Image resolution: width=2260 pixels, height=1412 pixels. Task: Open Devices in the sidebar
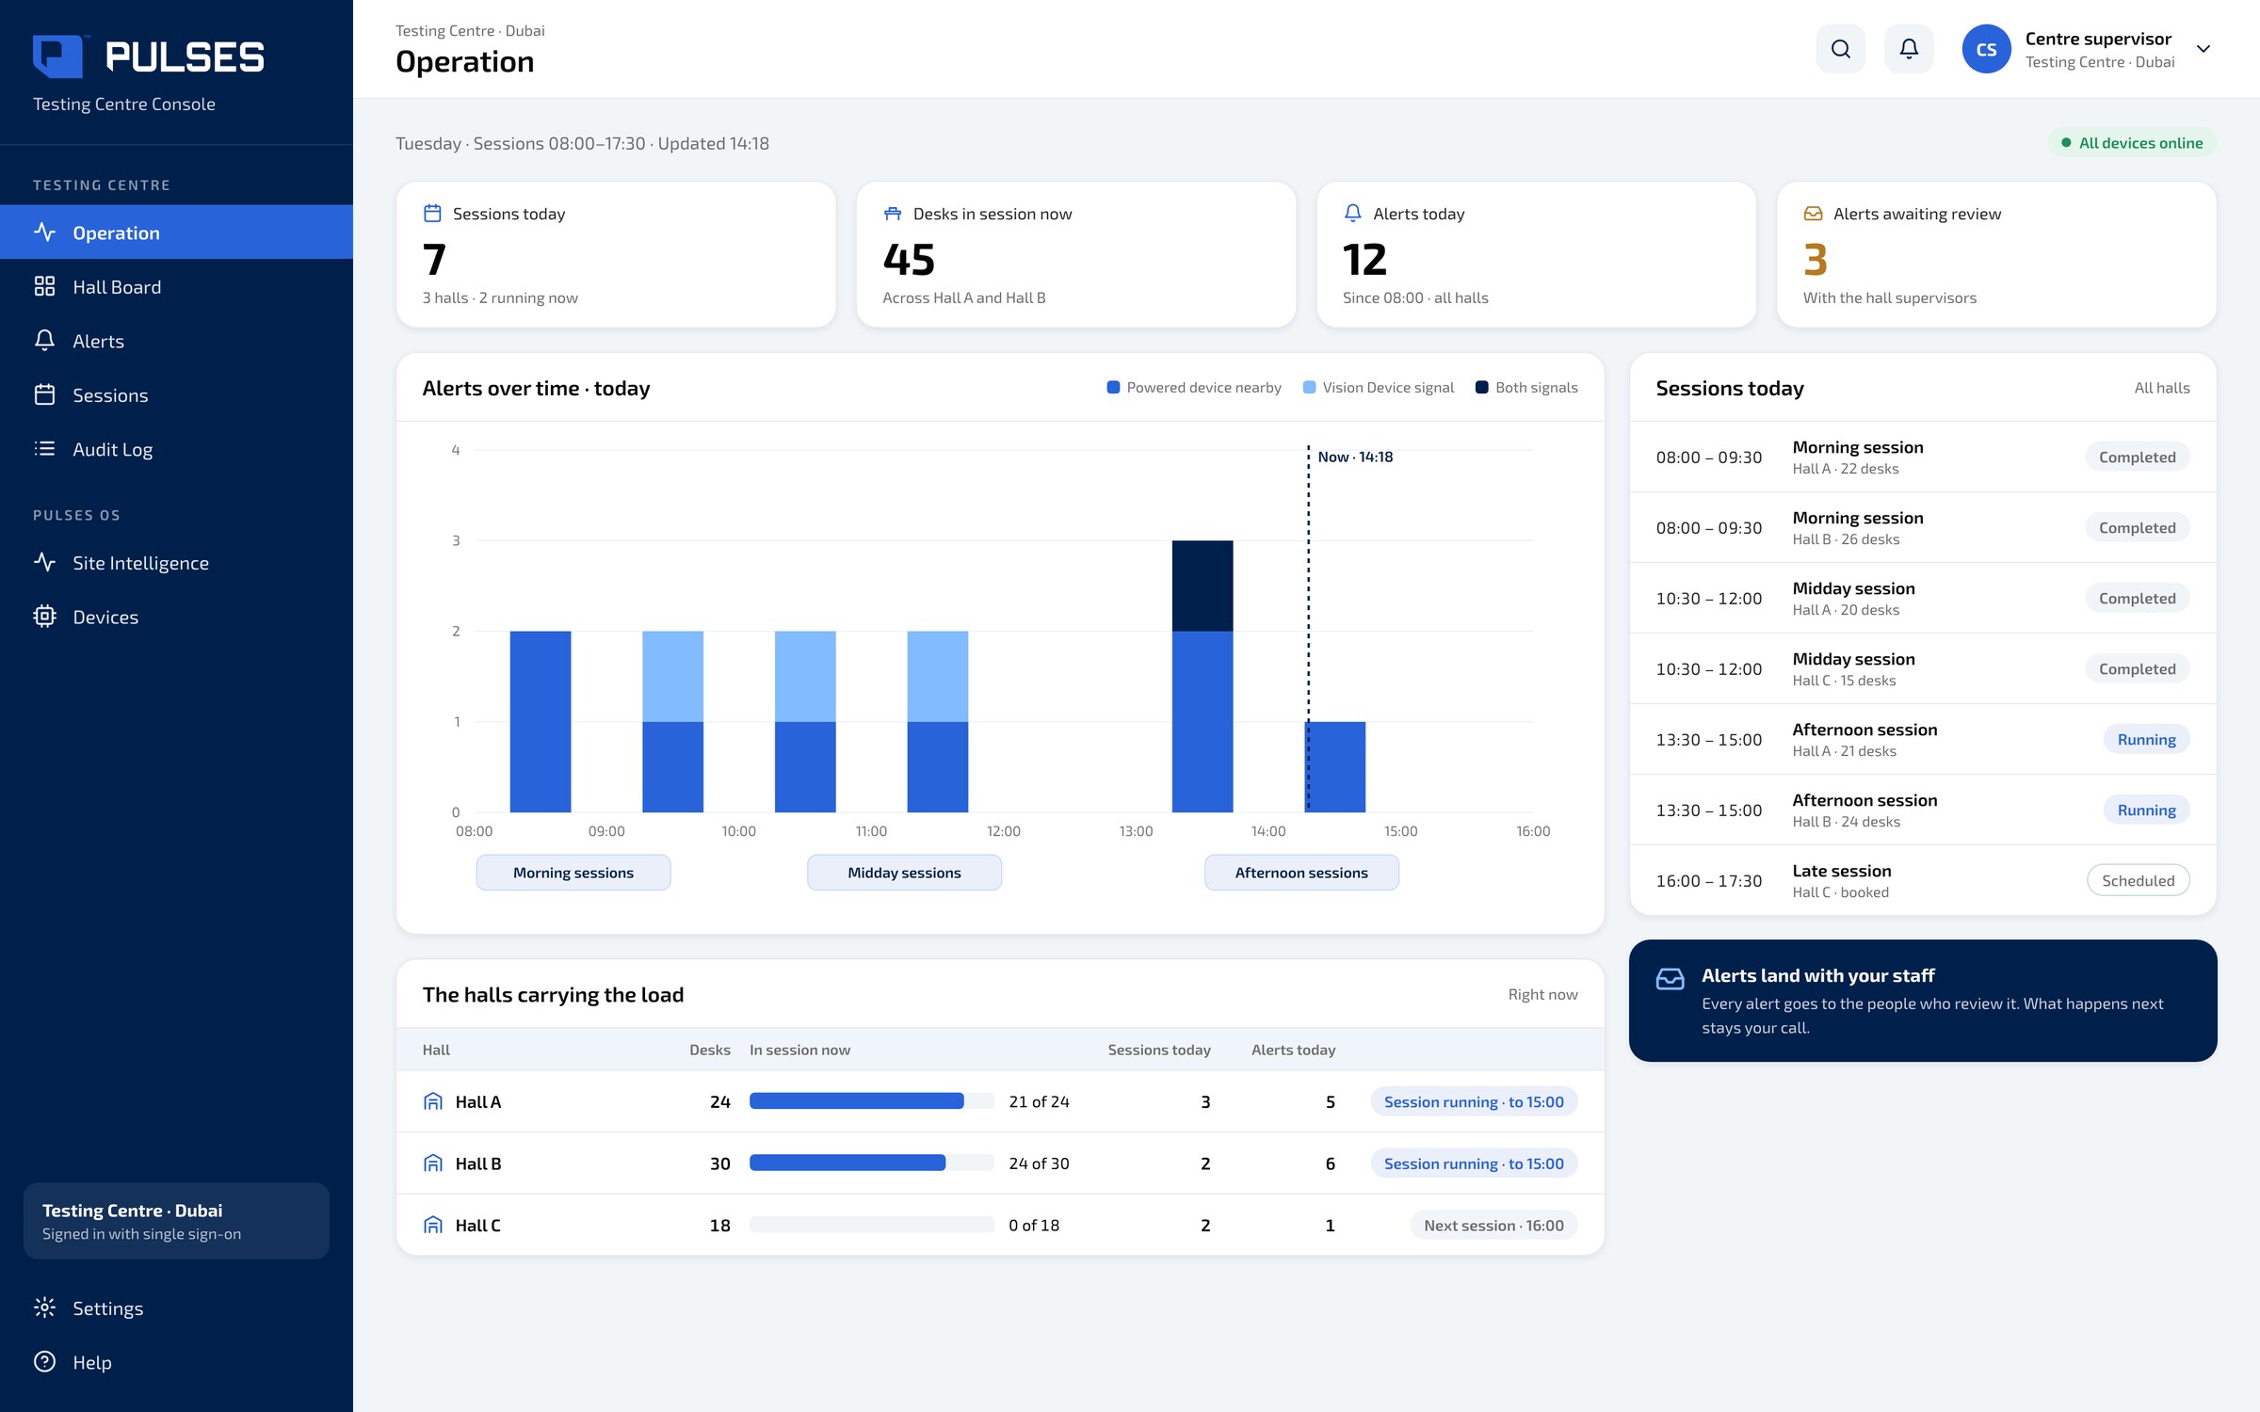tap(177, 617)
